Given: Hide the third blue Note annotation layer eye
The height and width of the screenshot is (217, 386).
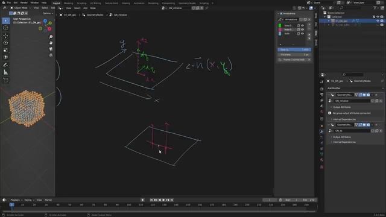Looking at the screenshot, I should [303, 34].
